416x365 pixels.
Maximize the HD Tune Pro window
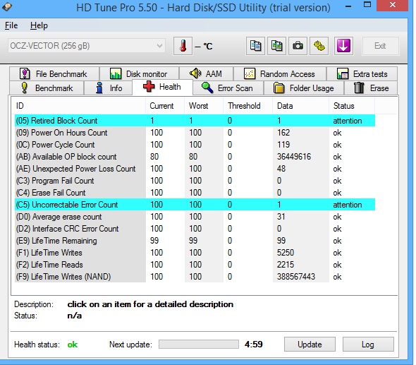pyautogui.click(x=367, y=5)
